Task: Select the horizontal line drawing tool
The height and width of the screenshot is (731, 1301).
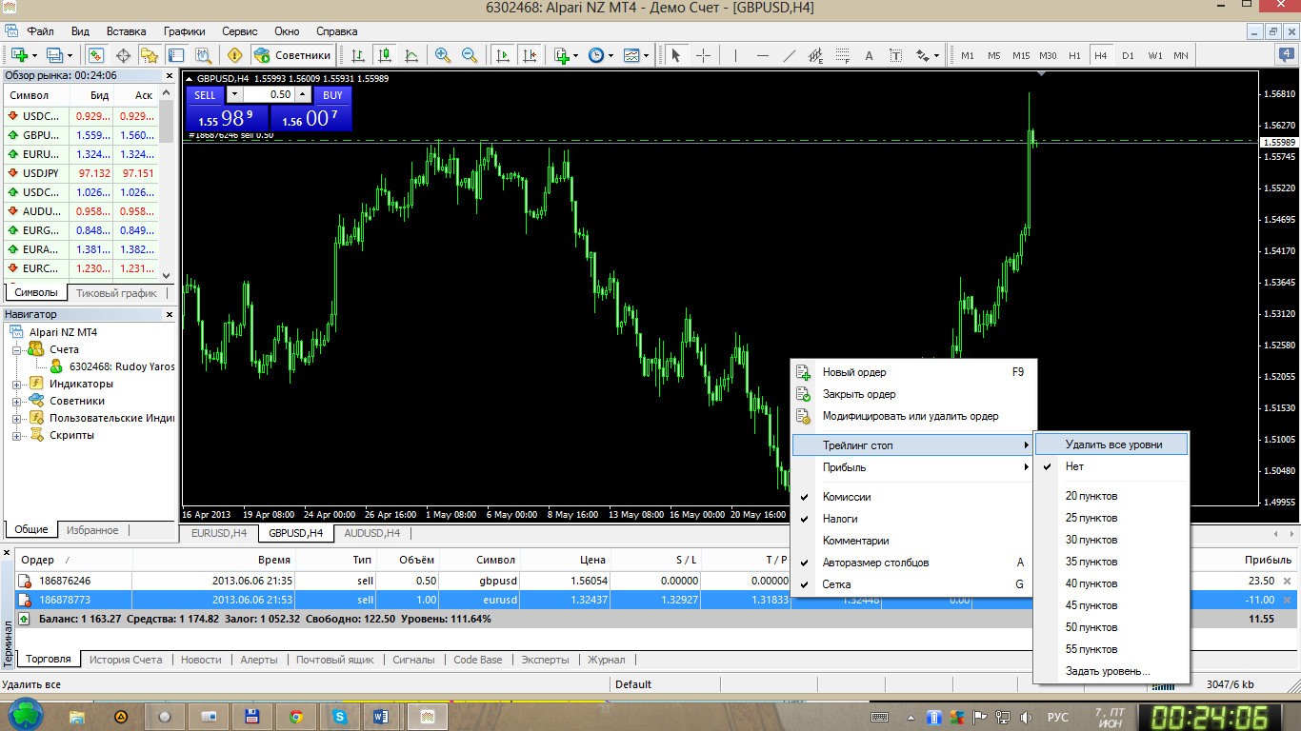Action: (762, 55)
